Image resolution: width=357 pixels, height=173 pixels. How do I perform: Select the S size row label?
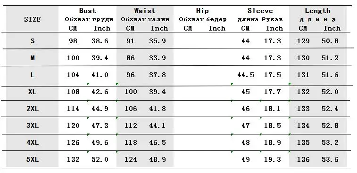tap(33, 41)
